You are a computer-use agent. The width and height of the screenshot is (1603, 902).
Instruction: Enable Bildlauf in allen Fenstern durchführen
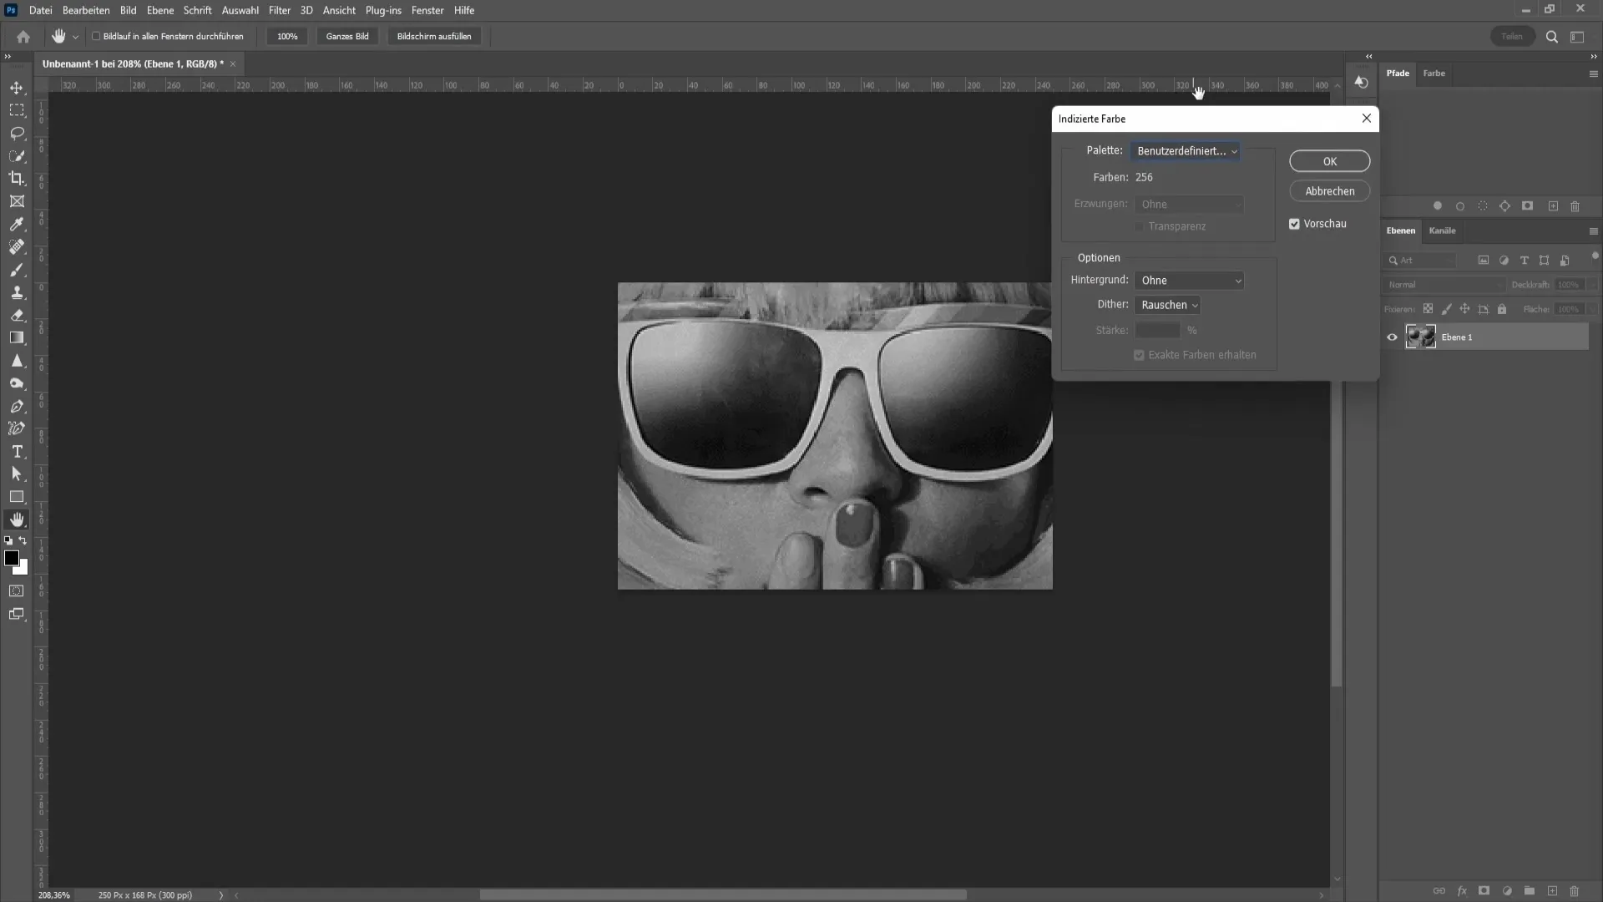pos(96,36)
